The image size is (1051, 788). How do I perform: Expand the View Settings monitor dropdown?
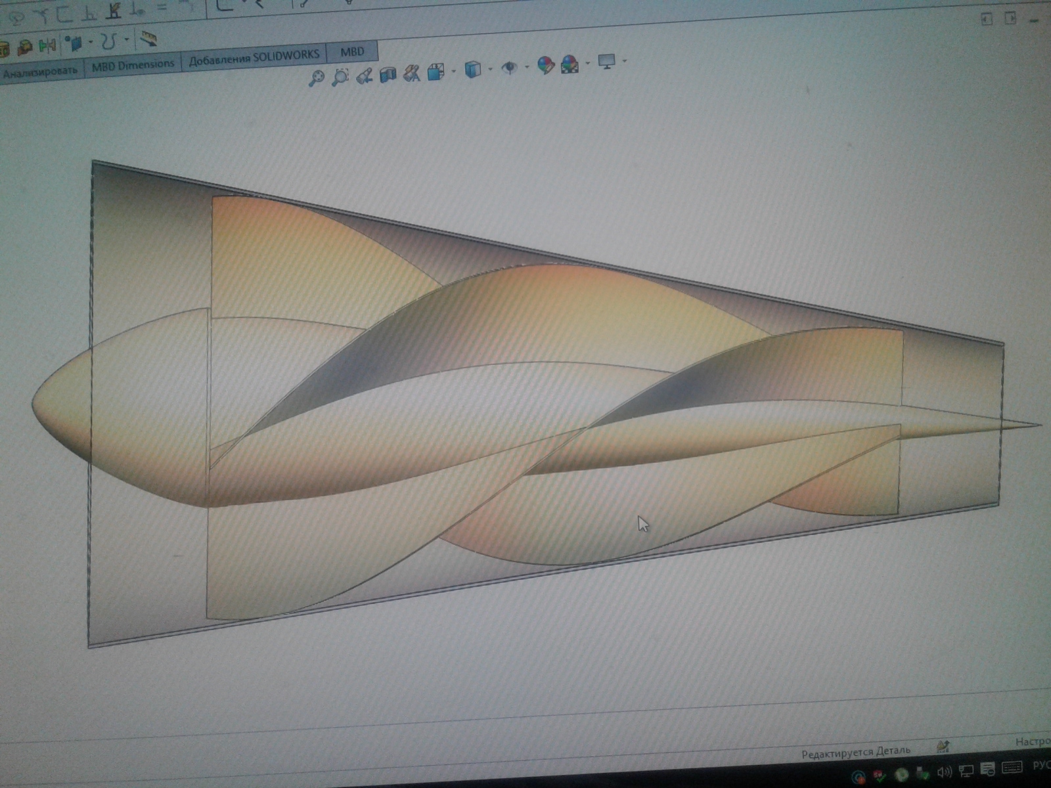pos(624,61)
